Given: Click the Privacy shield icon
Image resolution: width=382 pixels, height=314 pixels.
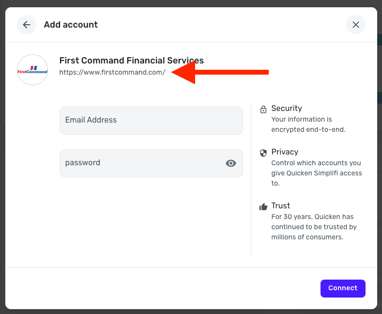Looking at the screenshot, I should (263, 153).
